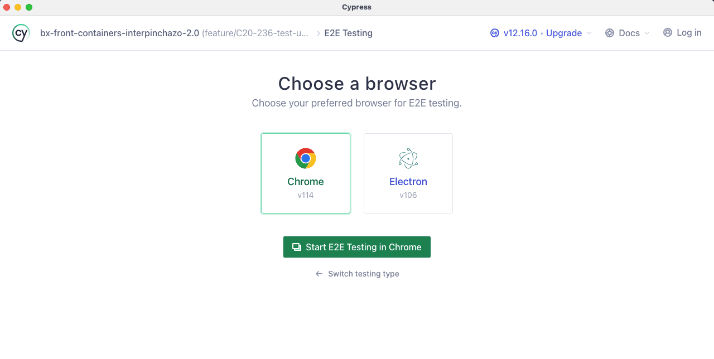Click the green macOS fullscreen window button

tap(29, 7)
